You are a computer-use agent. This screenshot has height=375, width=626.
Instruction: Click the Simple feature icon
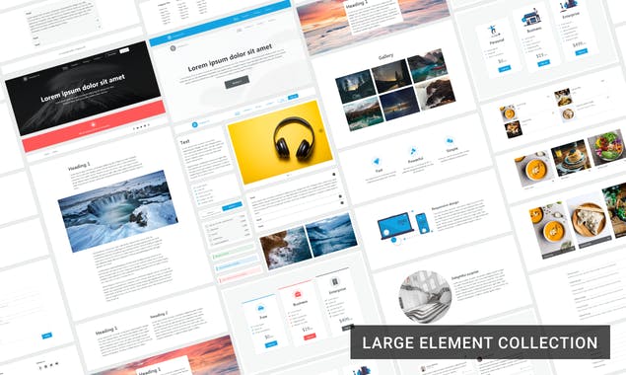point(450,141)
